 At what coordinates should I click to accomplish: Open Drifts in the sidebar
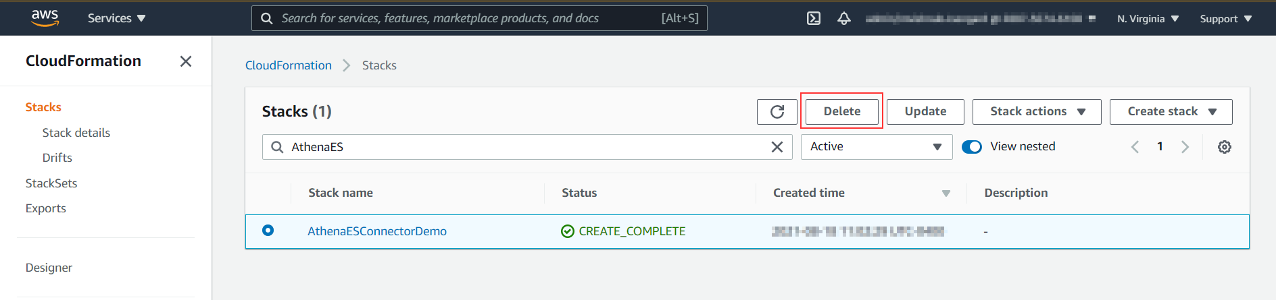tap(57, 158)
